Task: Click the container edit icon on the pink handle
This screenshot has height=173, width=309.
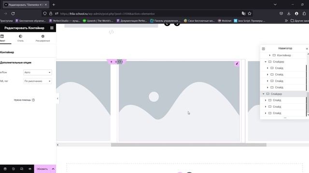Action: 119,62
